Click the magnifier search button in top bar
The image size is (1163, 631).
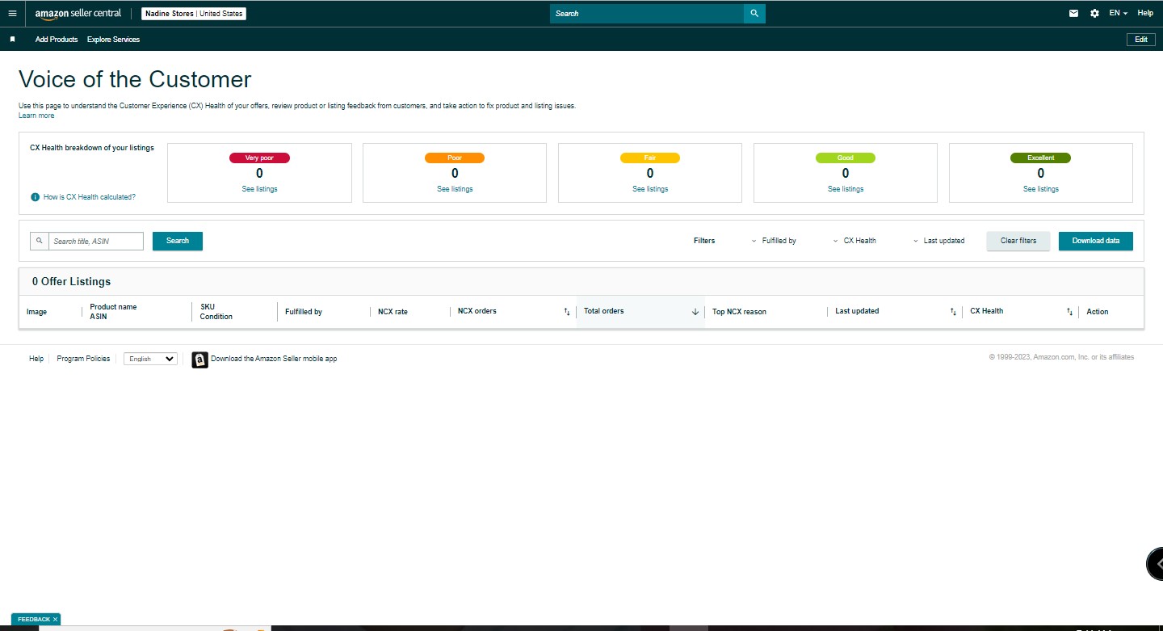[754, 14]
